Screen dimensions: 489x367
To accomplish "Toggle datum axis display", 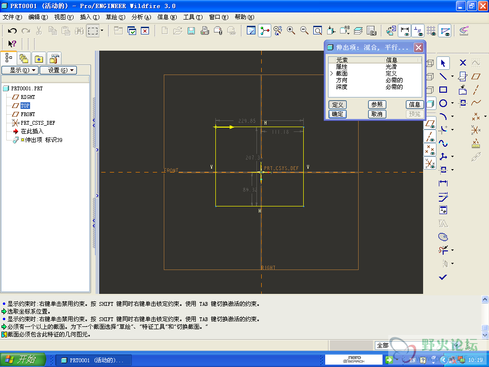I will click(430, 137).
